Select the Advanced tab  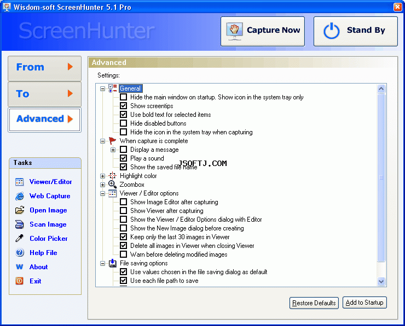(x=45, y=120)
